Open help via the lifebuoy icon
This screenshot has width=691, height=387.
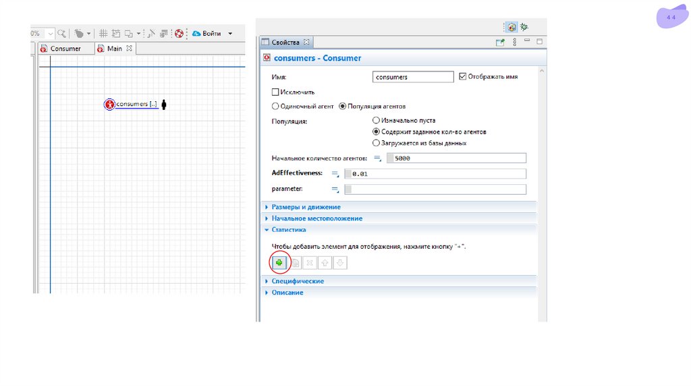(x=179, y=34)
